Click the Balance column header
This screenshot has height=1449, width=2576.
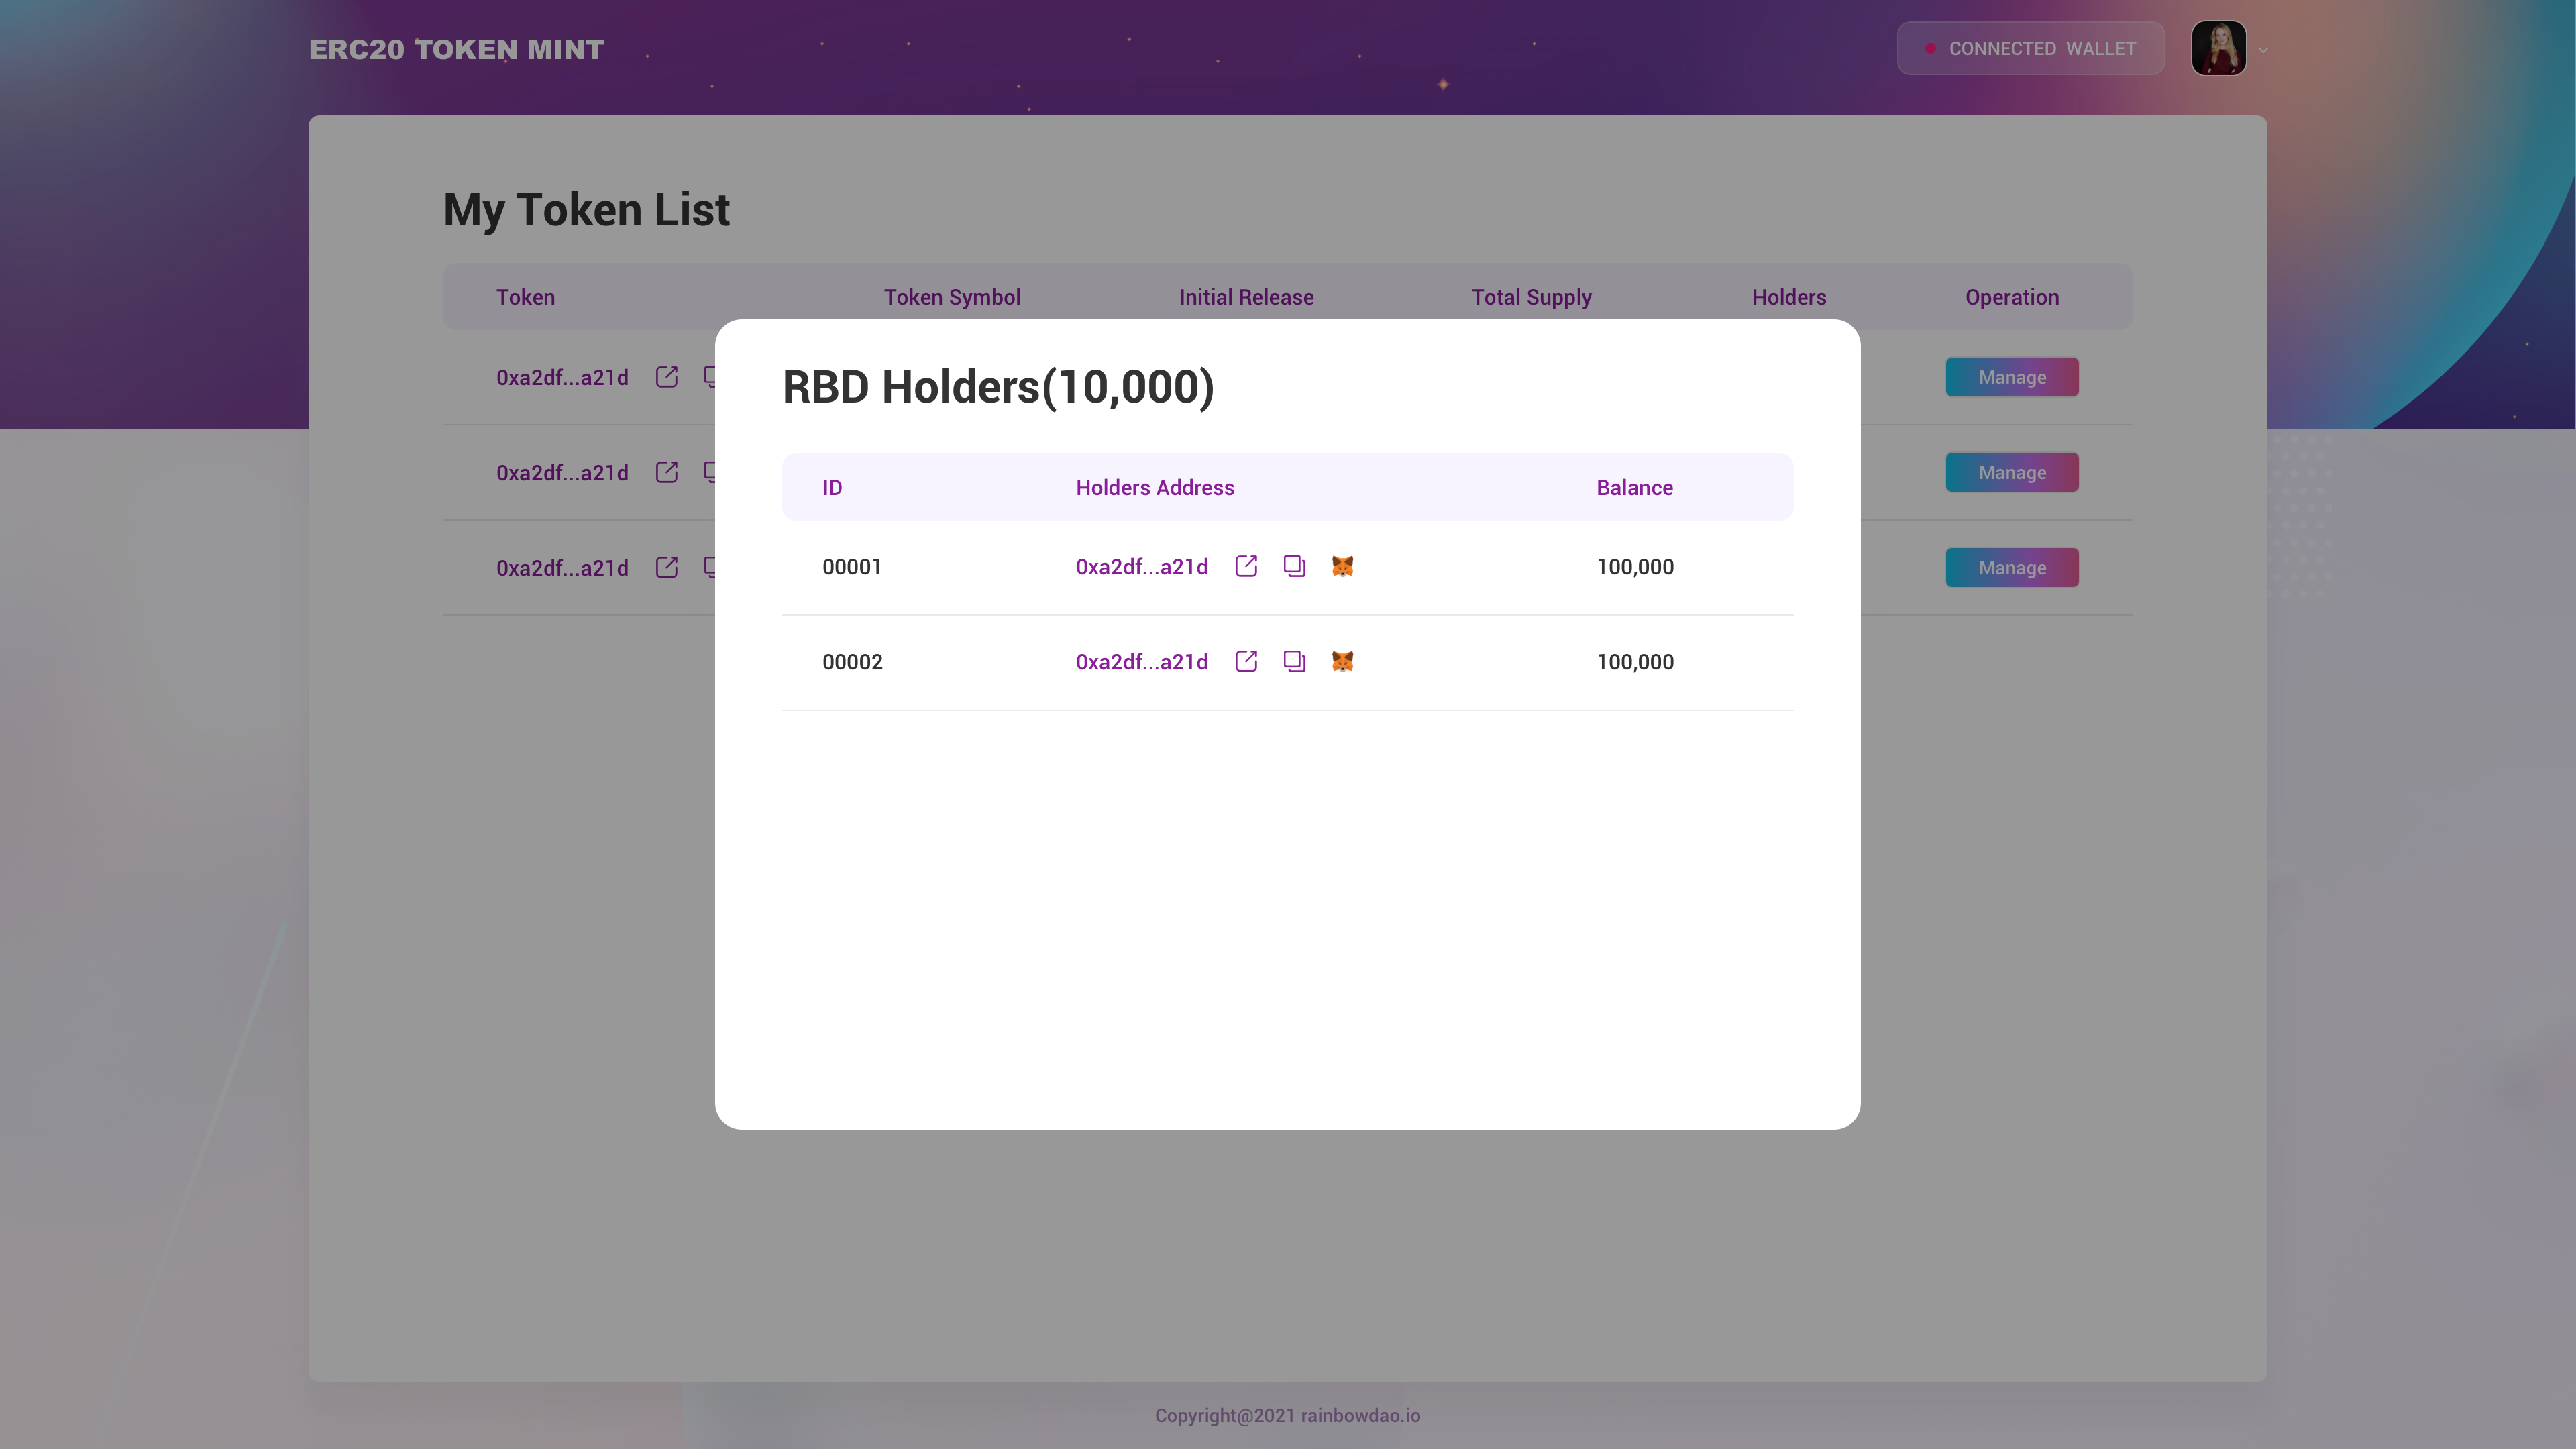click(1634, 487)
